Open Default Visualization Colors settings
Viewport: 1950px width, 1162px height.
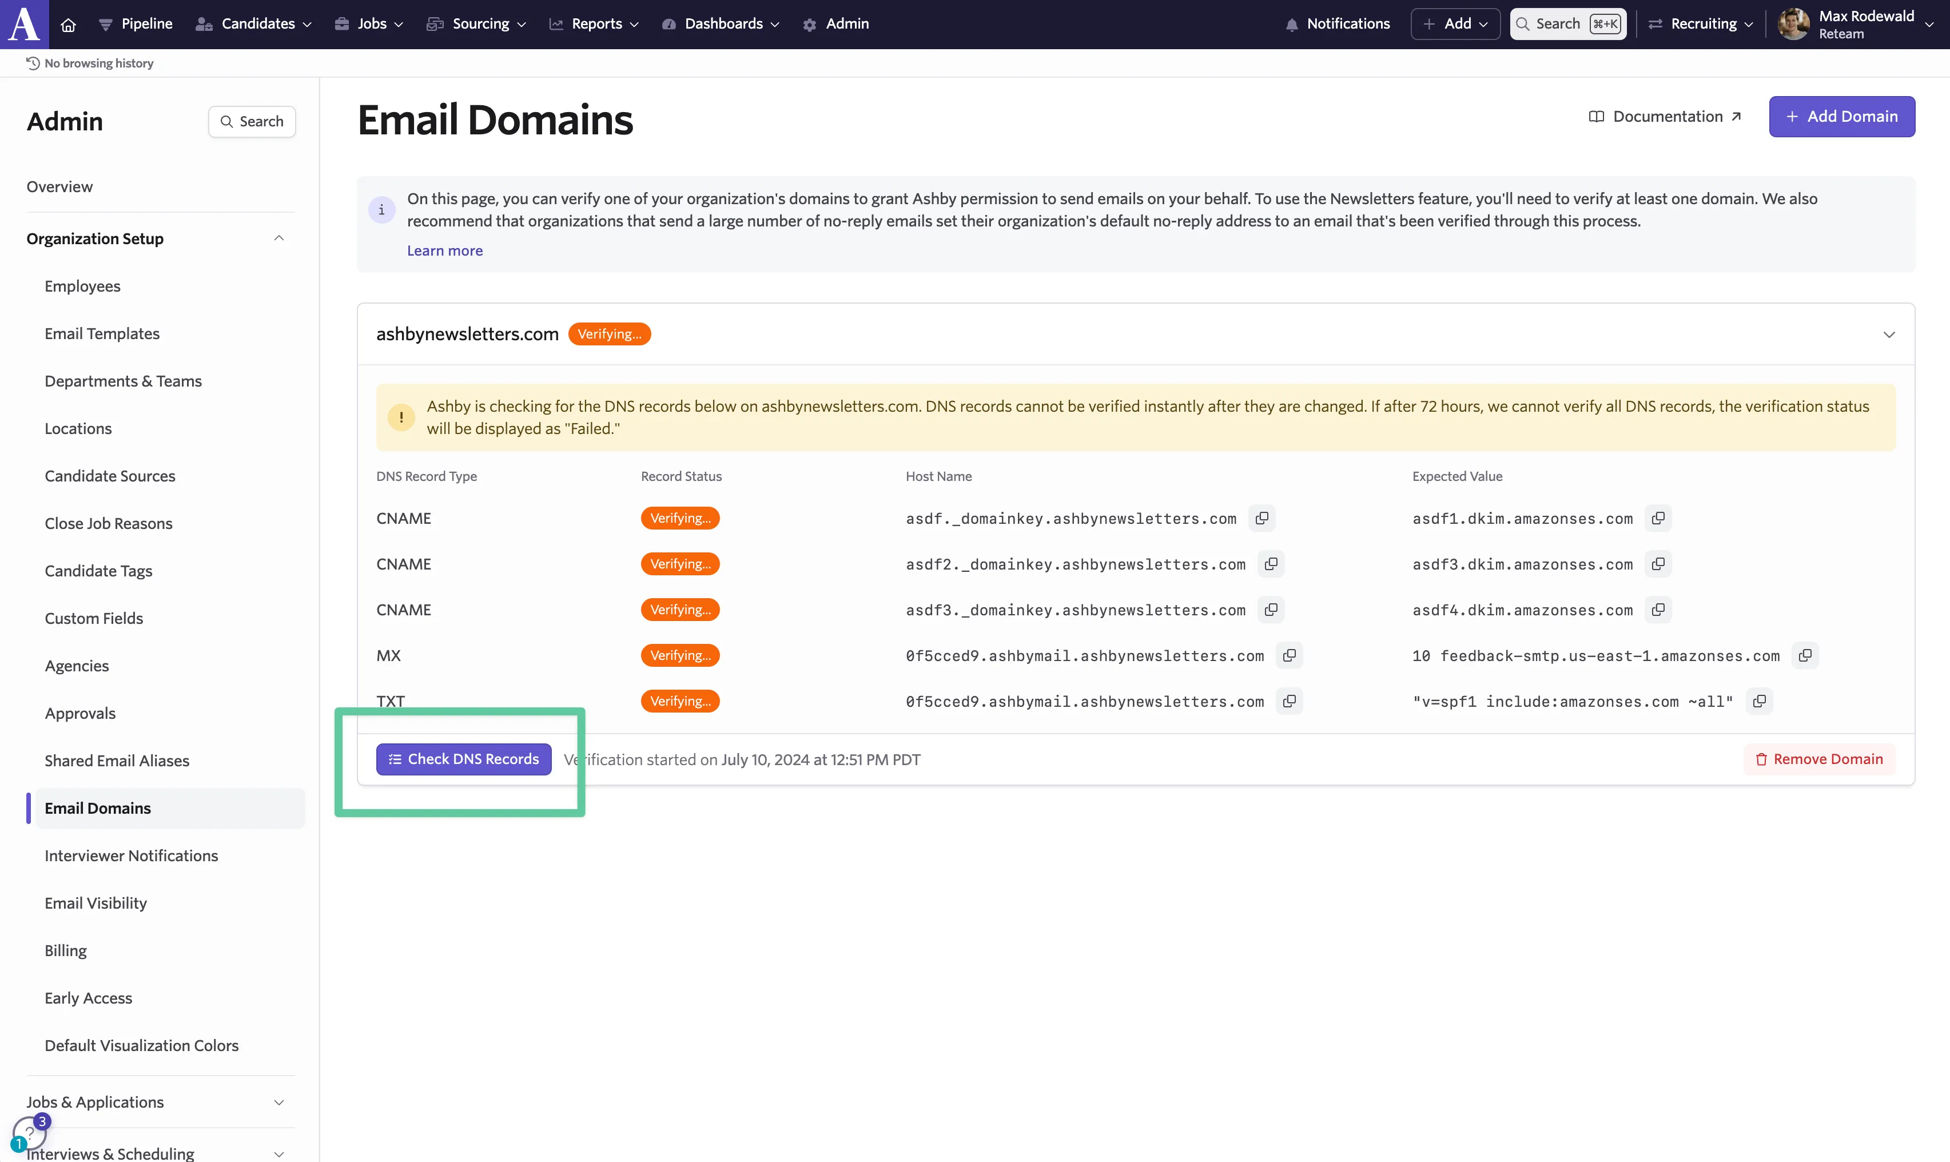pos(142,1046)
